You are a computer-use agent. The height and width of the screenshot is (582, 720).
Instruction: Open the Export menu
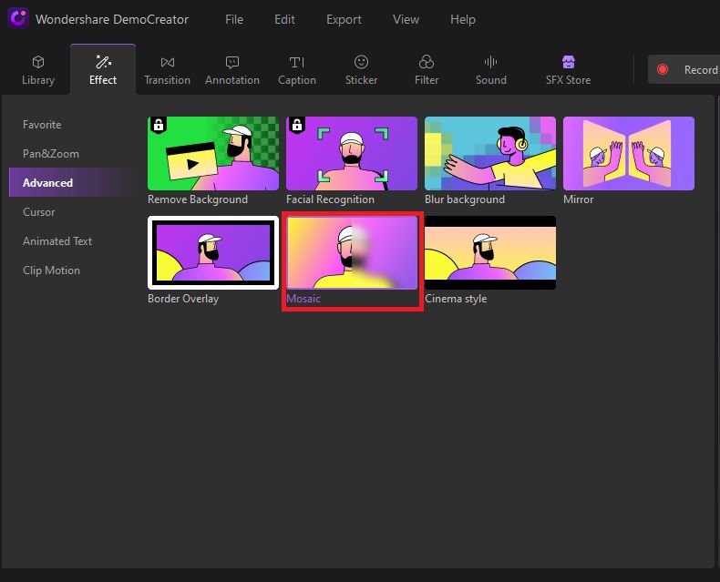point(344,19)
